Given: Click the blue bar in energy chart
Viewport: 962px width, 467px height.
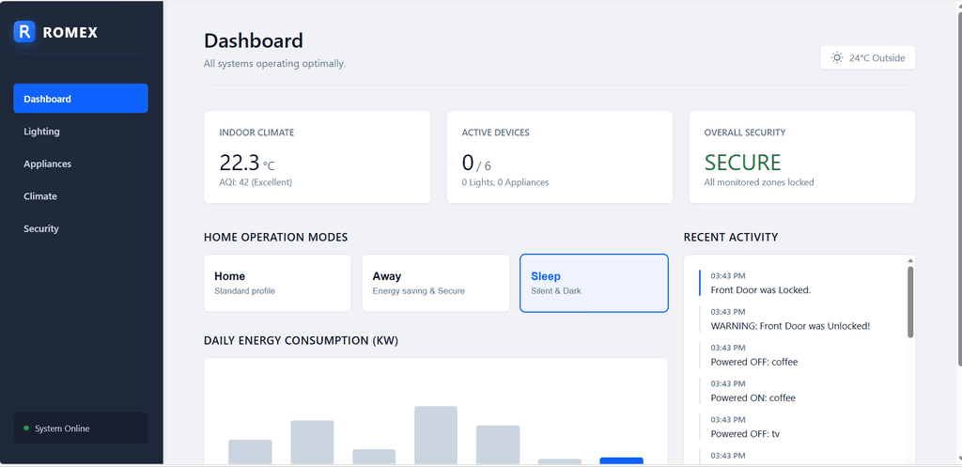Looking at the screenshot, I should (621, 460).
